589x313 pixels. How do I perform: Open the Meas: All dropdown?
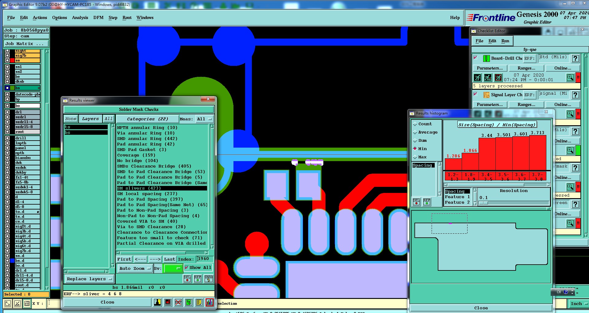tap(204, 119)
